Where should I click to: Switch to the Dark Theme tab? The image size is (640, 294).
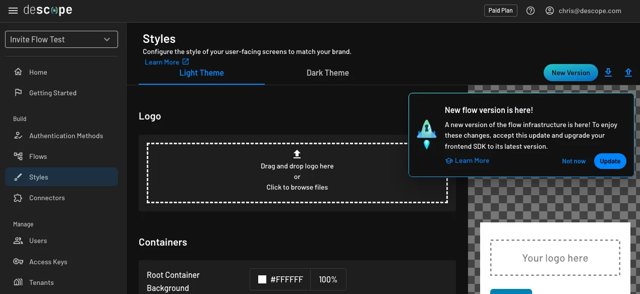(x=328, y=73)
